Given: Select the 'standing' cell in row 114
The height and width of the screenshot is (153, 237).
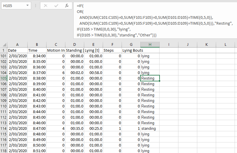Looking at the screenshot, I should pos(150,128).
